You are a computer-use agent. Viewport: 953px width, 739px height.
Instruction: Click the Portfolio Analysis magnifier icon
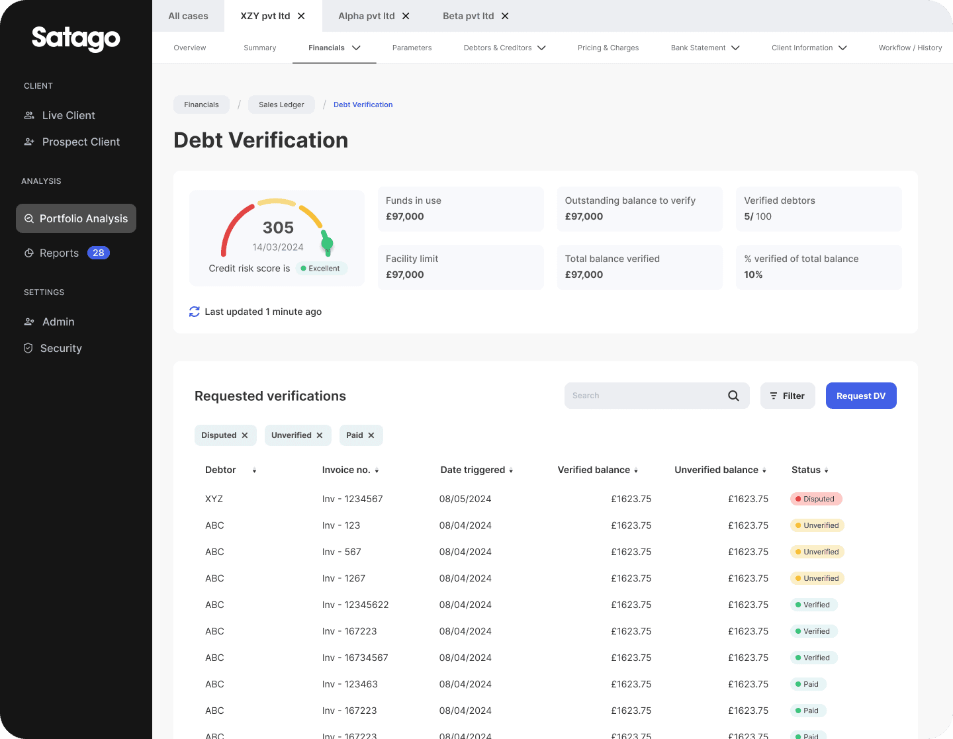pyautogui.click(x=29, y=218)
